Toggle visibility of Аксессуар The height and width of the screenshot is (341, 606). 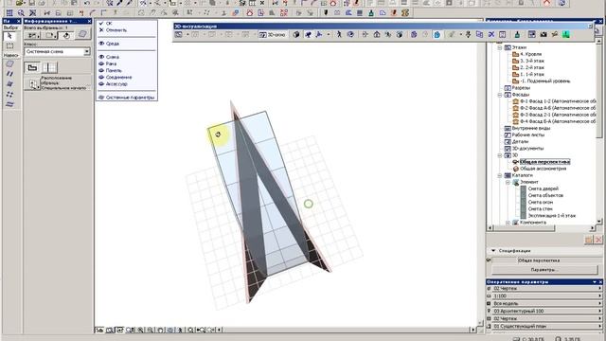click(101, 84)
